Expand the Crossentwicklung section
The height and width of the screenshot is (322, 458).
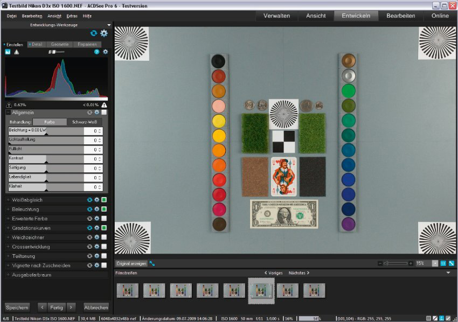8,247
